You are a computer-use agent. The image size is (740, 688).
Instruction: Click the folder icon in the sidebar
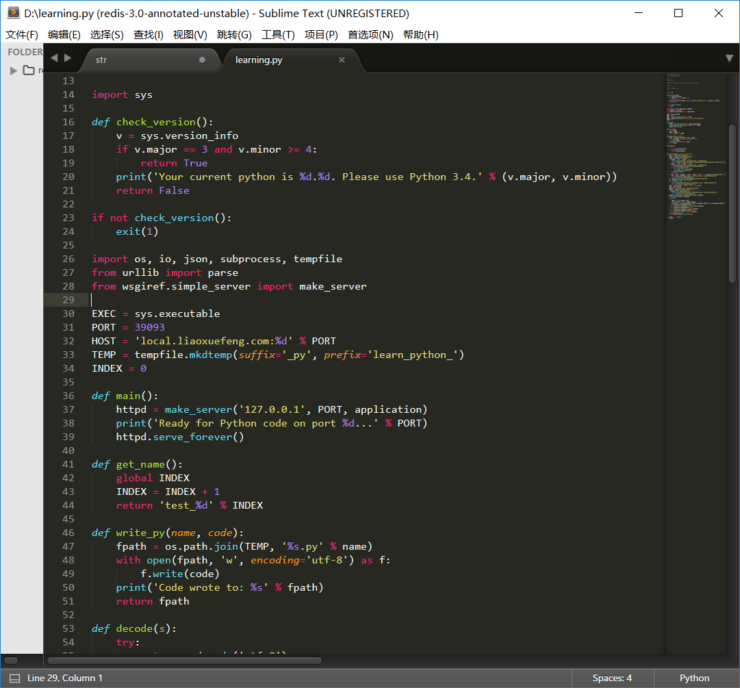coord(29,70)
